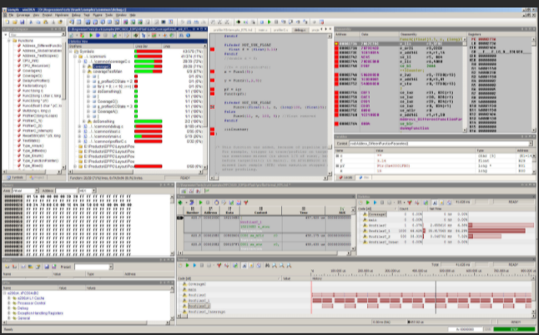Screen dimensions: 539x335
Task: Open the Hardware menu
Action: point(62,15)
